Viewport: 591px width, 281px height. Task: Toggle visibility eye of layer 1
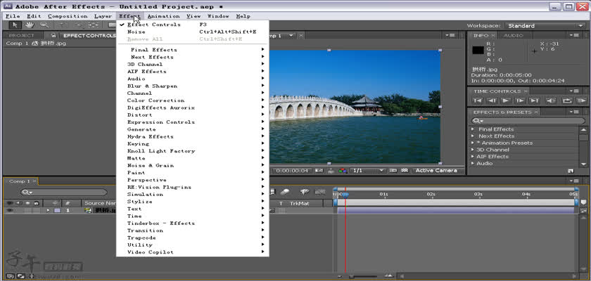(x=9, y=210)
